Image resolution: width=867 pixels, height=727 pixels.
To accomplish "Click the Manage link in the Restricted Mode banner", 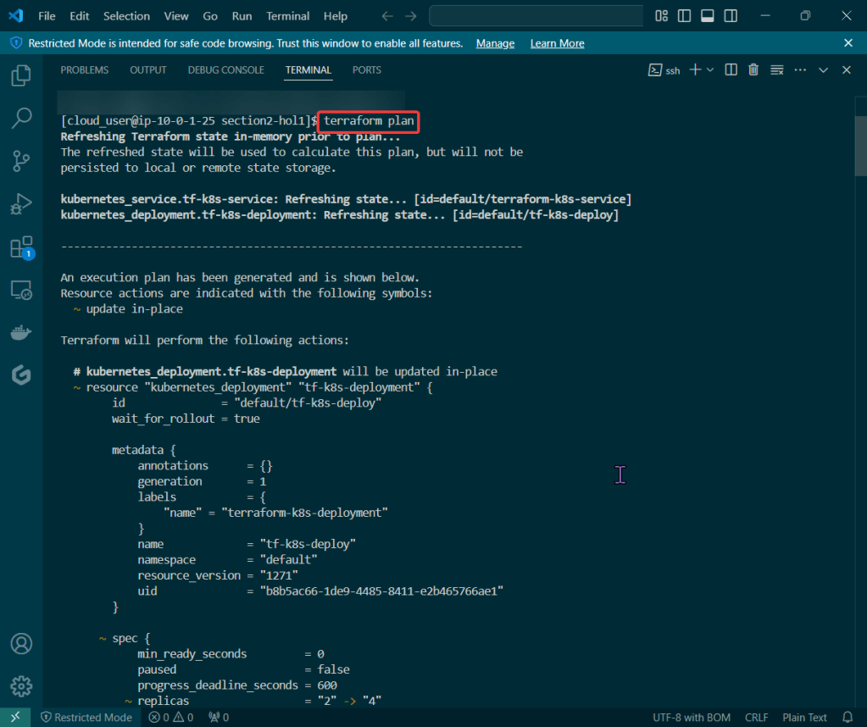I will (x=495, y=43).
